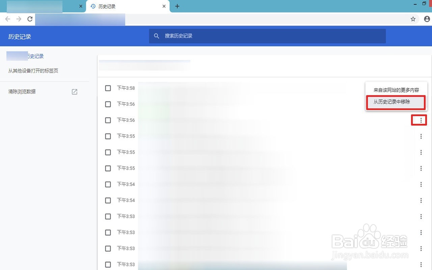432x270 pixels.
Task: Check the second 下午3:55 entry's checkbox
Action: click(x=108, y=152)
